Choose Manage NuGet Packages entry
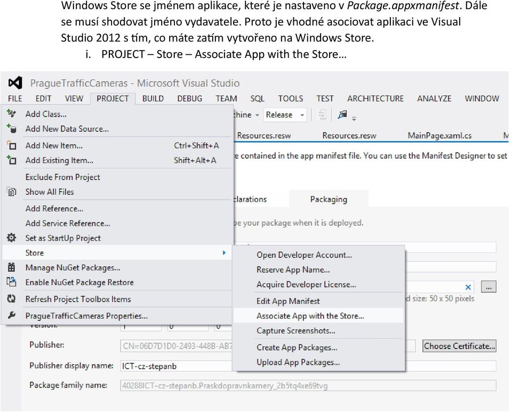The width and height of the screenshot is (512, 412). 117,268
